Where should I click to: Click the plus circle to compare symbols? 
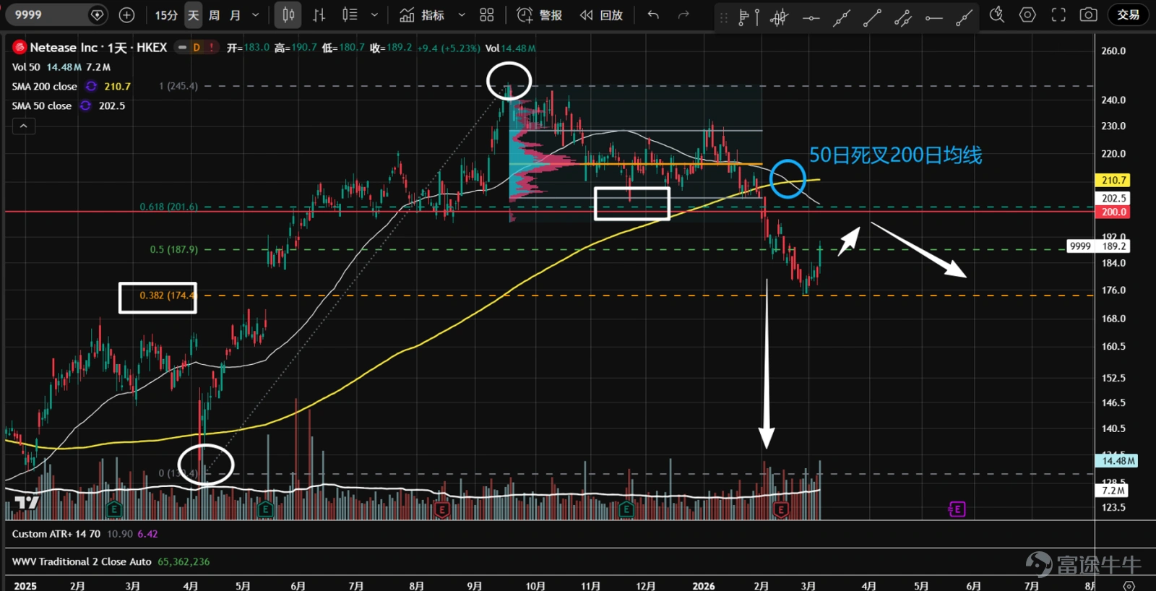coord(126,14)
